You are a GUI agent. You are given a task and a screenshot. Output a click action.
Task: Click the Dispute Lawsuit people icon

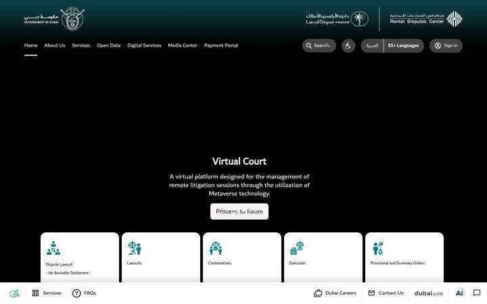point(53,248)
